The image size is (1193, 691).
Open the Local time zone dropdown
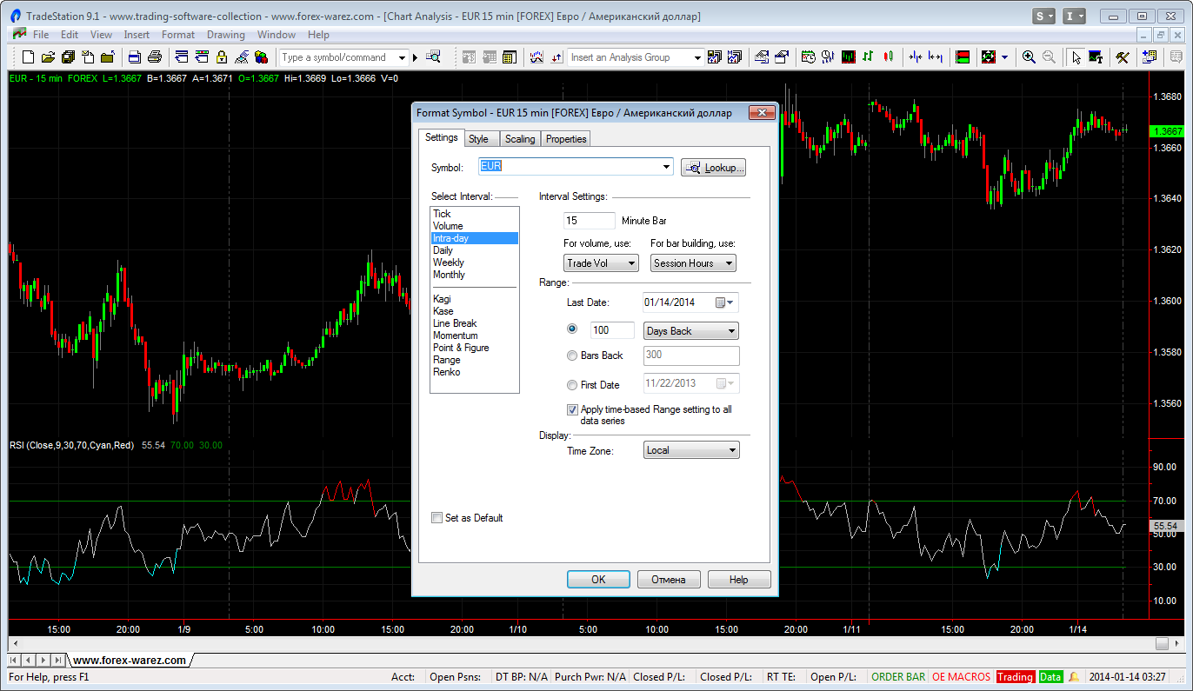tap(691, 450)
